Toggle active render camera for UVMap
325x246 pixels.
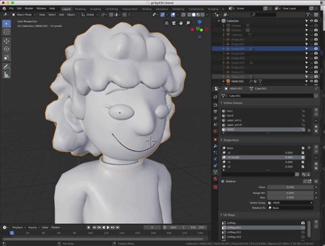303,223
